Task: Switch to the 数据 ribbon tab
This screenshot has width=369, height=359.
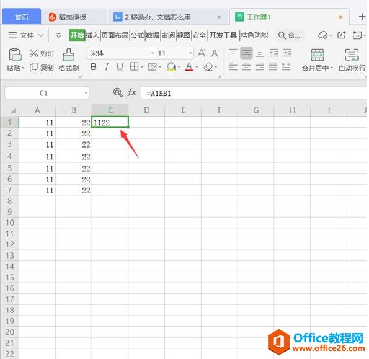Action: tap(153, 35)
